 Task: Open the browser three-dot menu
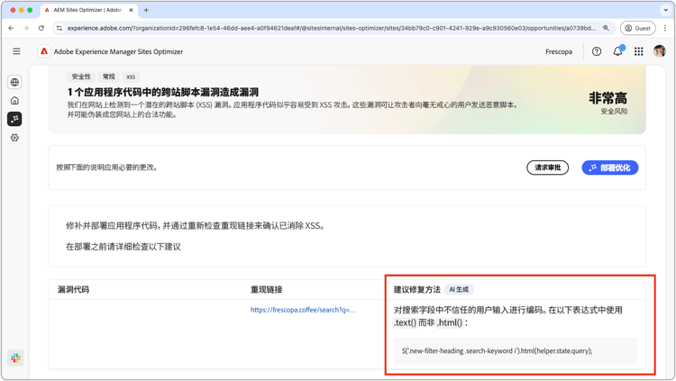pos(665,28)
